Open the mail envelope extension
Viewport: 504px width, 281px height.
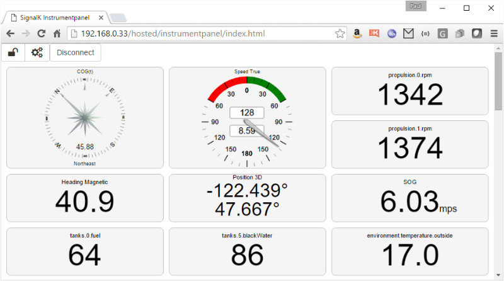point(408,33)
